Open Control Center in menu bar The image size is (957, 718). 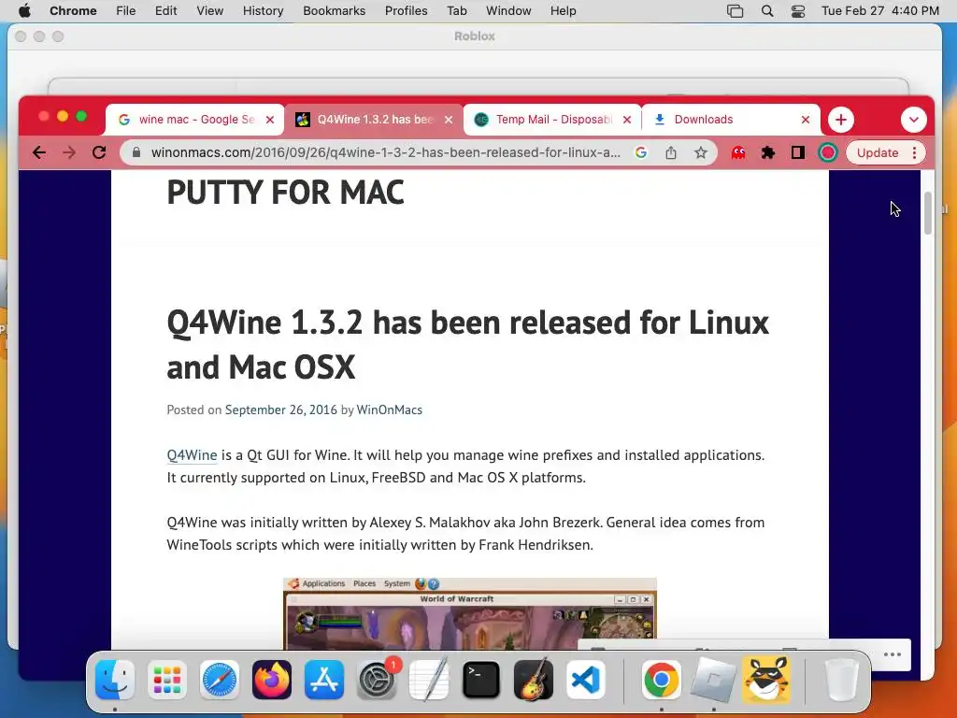point(798,11)
